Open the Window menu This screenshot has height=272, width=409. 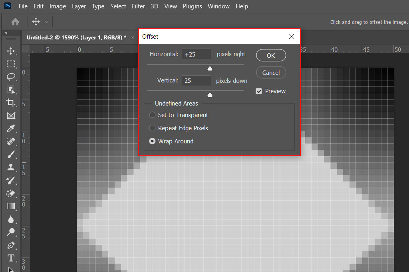pyautogui.click(x=218, y=6)
